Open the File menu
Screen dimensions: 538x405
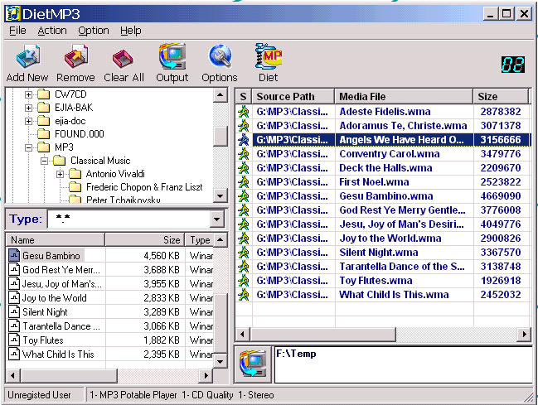point(17,31)
